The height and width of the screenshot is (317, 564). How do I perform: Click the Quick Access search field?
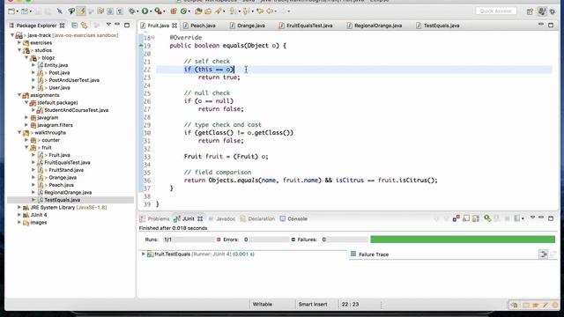(496, 11)
